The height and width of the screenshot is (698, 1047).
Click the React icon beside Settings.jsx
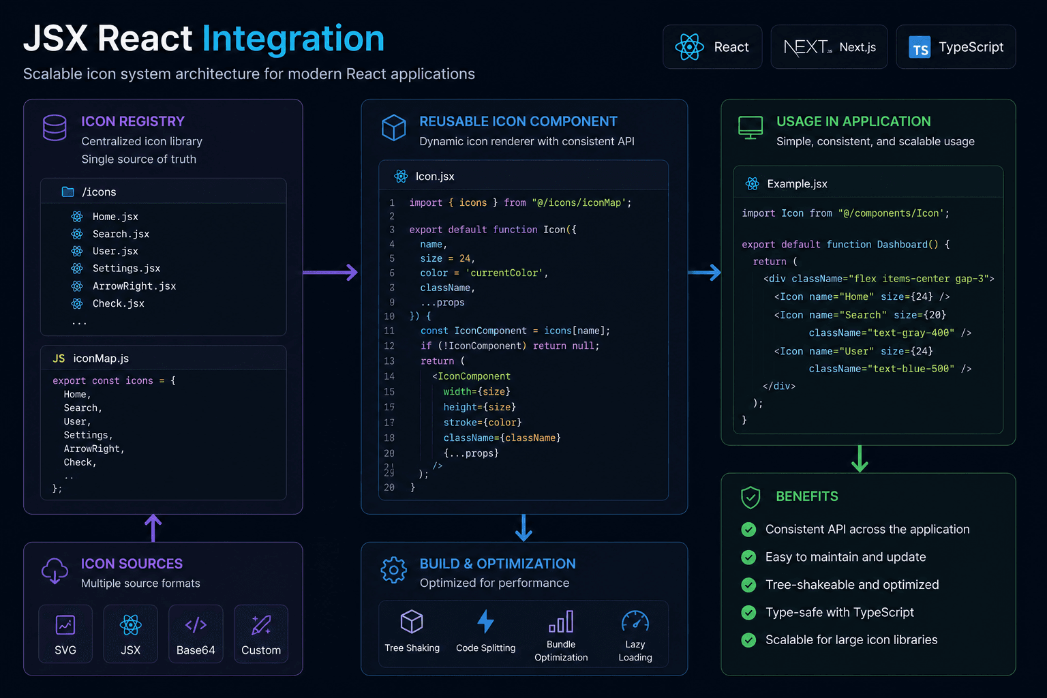pyautogui.click(x=77, y=269)
